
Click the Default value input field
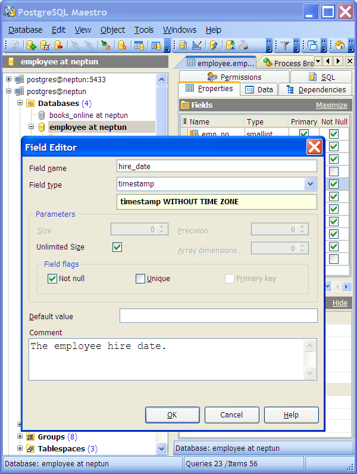(218, 316)
